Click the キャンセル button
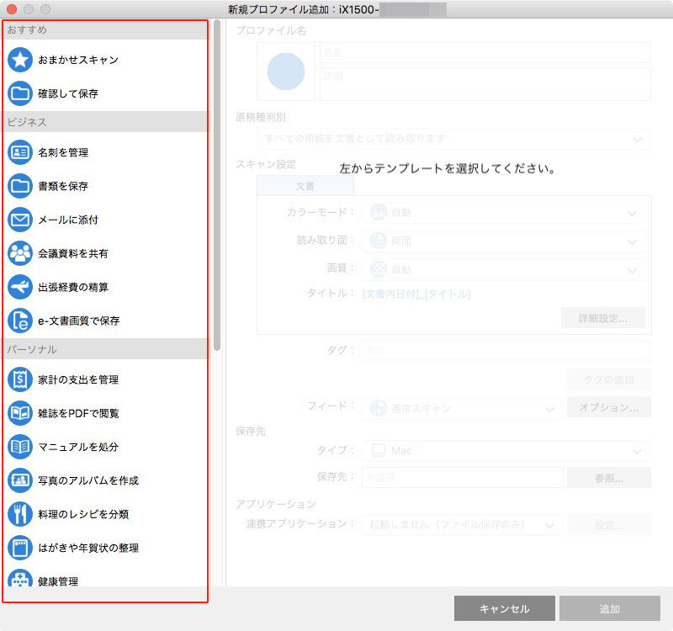The image size is (673, 631). click(x=504, y=607)
